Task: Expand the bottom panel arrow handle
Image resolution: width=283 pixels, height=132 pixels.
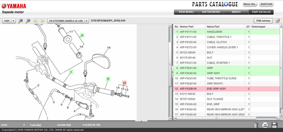Action: point(141,121)
